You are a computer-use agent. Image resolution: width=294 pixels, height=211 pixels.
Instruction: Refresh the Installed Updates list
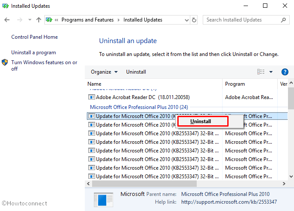click(x=194, y=20)
